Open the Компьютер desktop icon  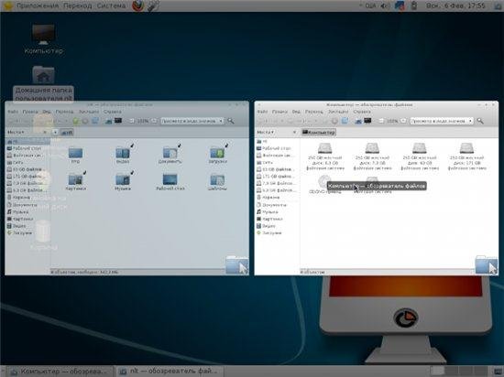click(x=43, y=38)
